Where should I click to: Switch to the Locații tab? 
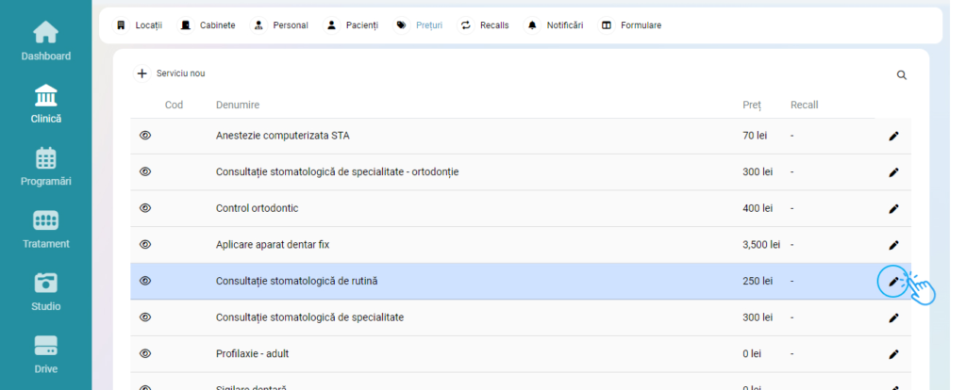click(139, 25)
